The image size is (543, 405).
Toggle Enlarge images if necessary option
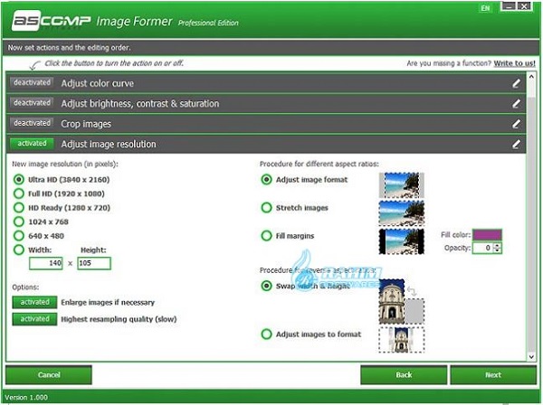34,302
